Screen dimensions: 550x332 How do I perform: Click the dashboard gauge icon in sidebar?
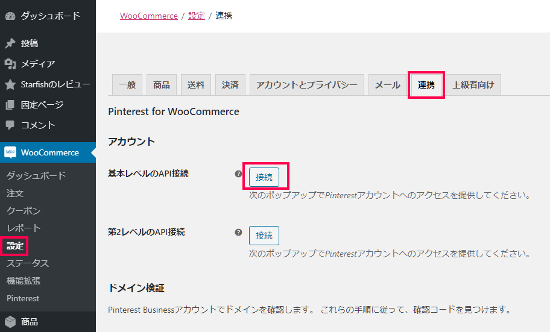[x=10, y=16]
